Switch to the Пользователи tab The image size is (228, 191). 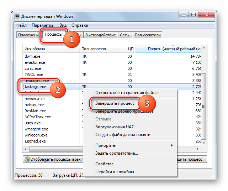click(x=148, y=35)
